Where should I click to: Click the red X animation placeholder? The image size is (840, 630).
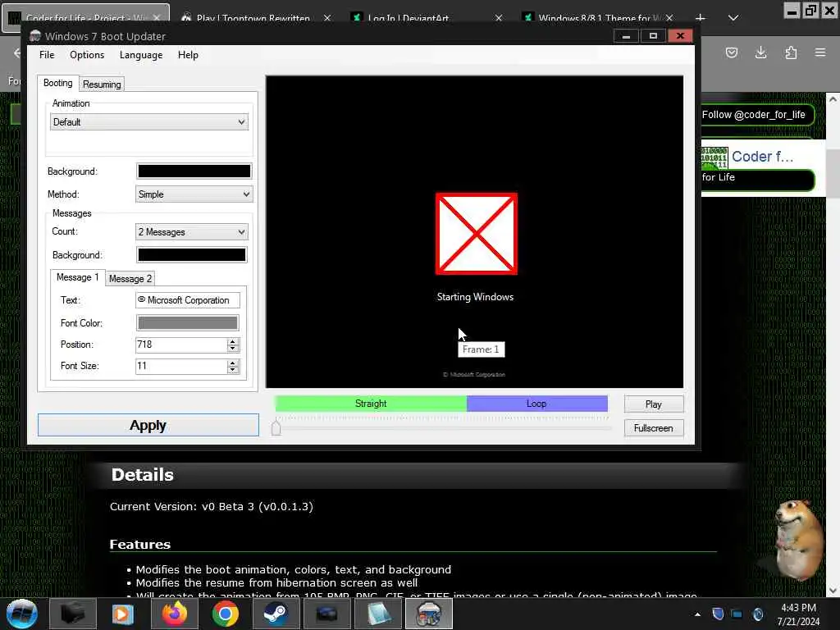pos(477,234)
